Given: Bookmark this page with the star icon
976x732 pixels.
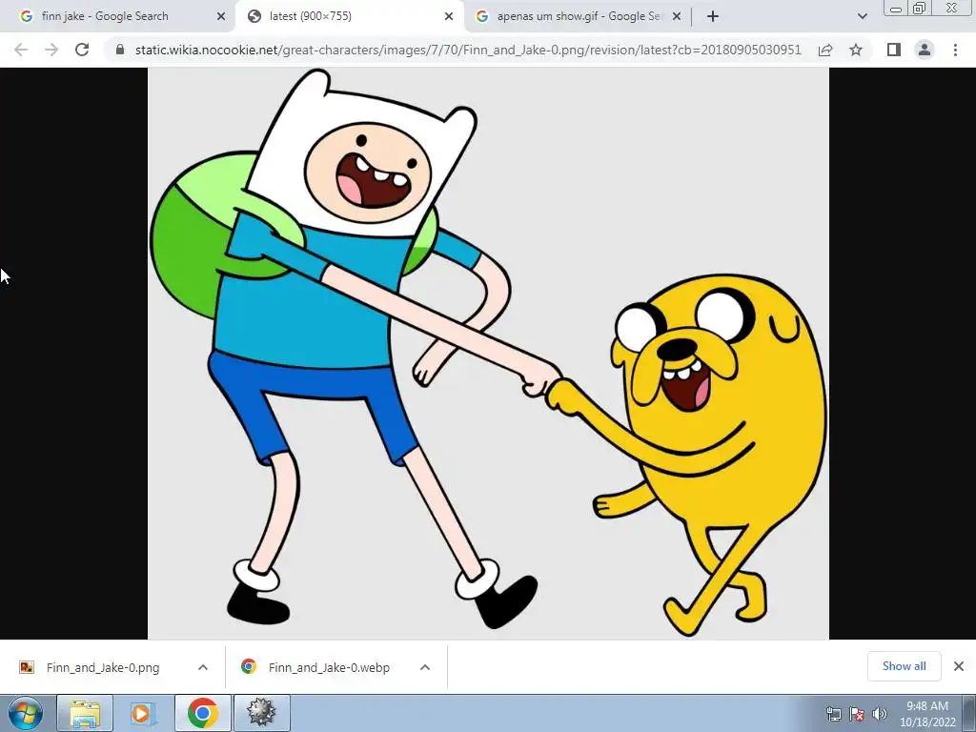Looking at the screenshot, I should [856, 50].
